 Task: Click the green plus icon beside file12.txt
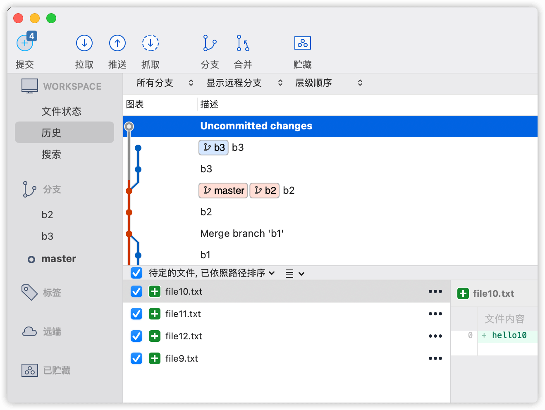tap(155, 336)
